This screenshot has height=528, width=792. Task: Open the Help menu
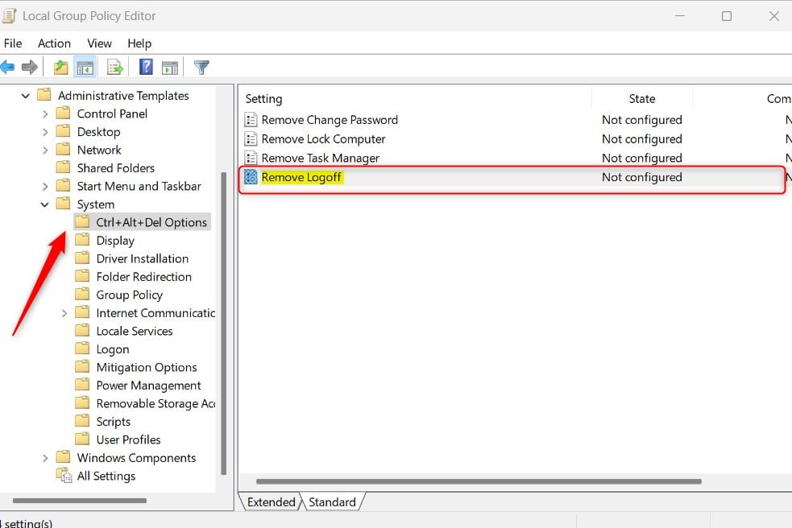[139, 43]
